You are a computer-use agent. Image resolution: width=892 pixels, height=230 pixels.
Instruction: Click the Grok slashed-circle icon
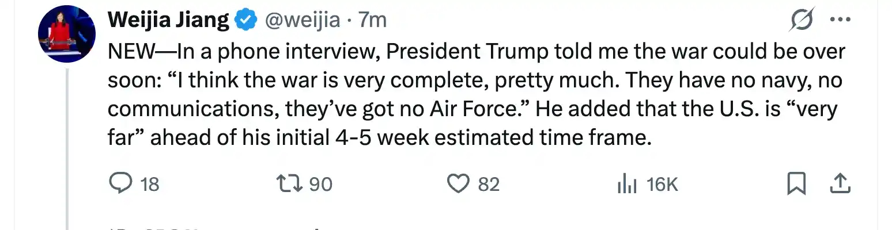click(x=803, y=21)
